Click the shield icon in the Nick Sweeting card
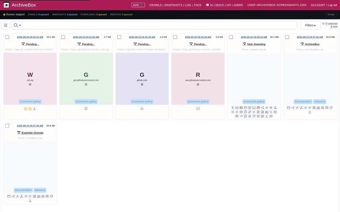Screen dimensions: 340x212 [x=258, y=116]
